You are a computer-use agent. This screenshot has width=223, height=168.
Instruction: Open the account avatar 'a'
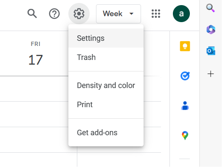(x=181, y=14)
